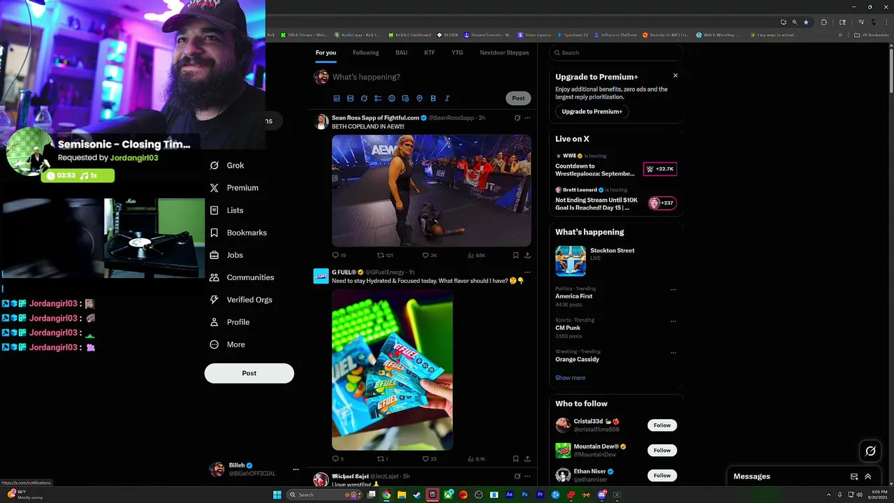The height and width of the screenshot is (503, 894).
Task: Open more options for America First trend
Action: tap(673, 289)
